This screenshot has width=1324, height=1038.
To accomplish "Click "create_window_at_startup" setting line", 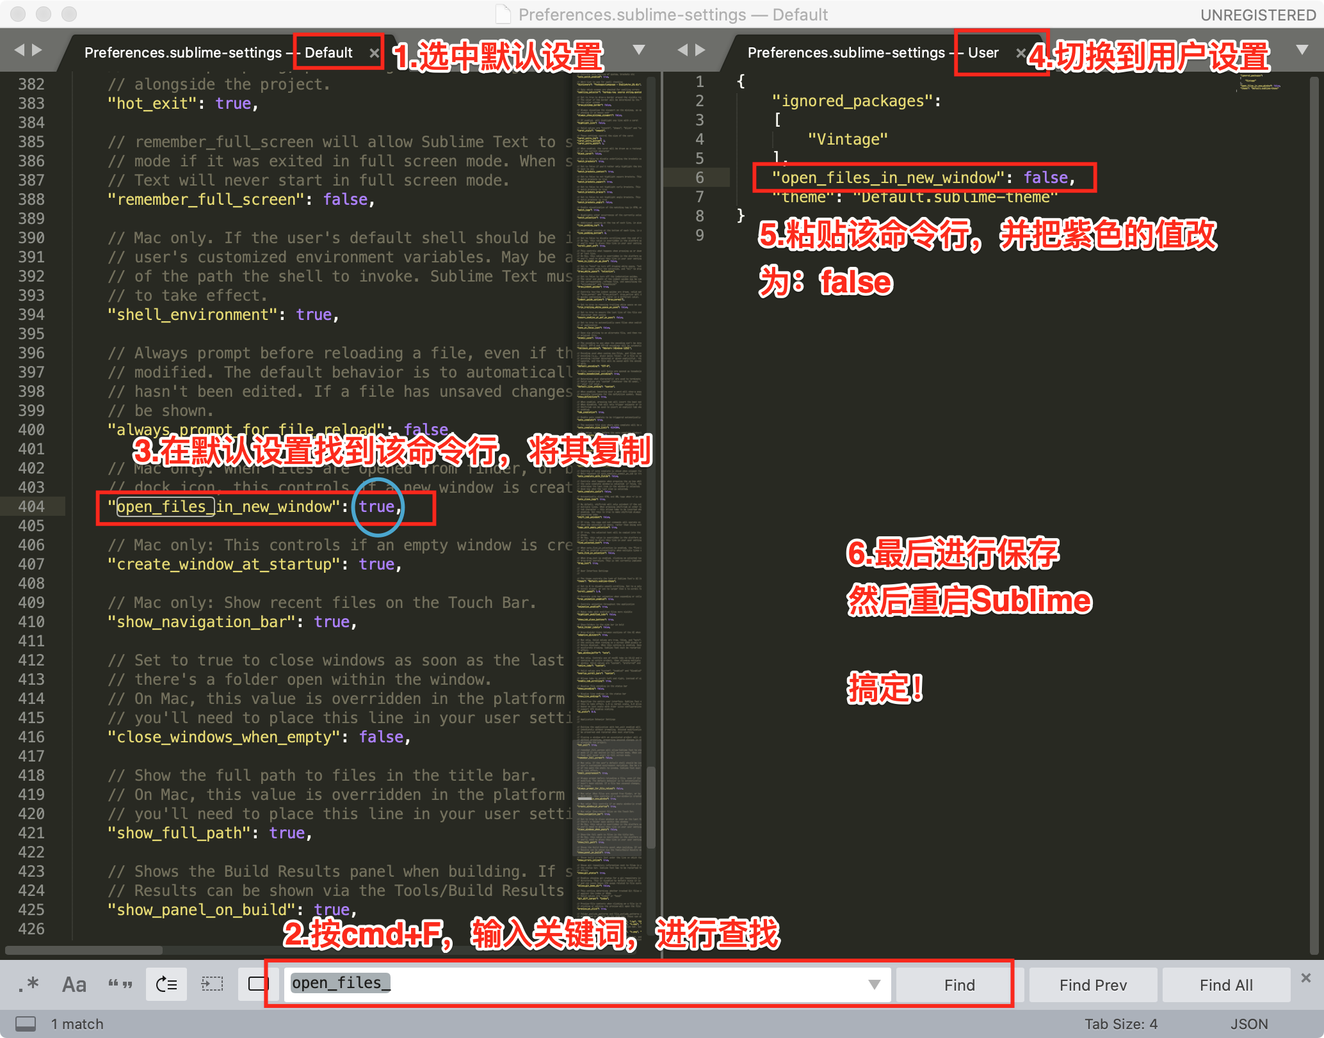I will pos(254,564).
